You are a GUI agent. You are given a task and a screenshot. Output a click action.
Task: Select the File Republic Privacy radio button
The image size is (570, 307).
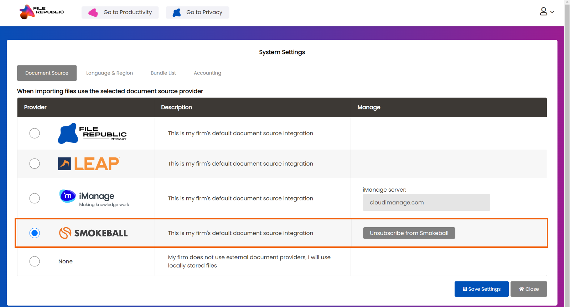[x=35, y=133]
